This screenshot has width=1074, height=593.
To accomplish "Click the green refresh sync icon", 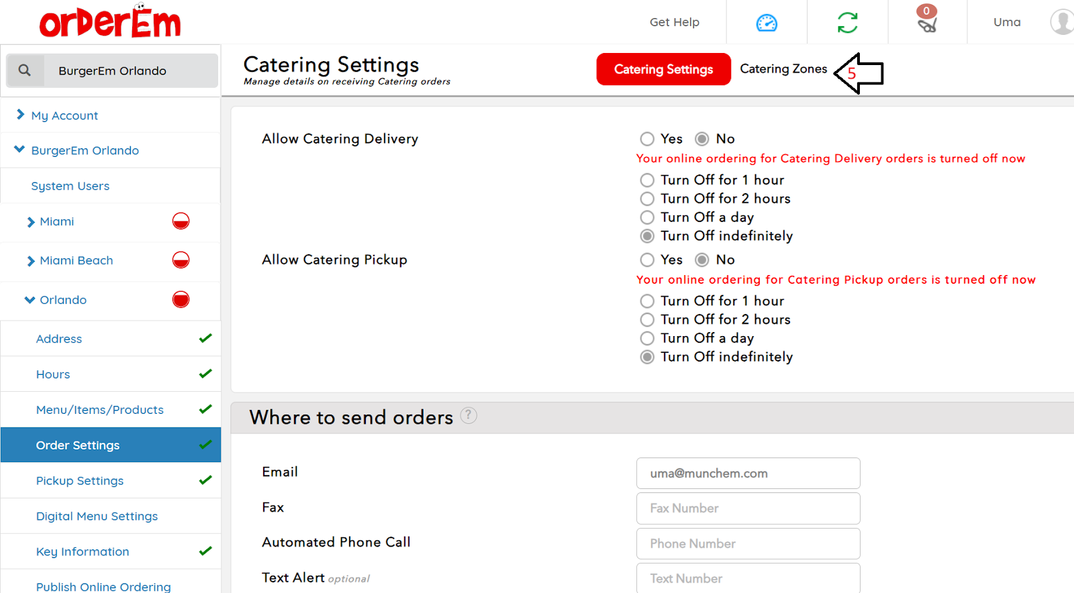I will click(x=847, y=23).
